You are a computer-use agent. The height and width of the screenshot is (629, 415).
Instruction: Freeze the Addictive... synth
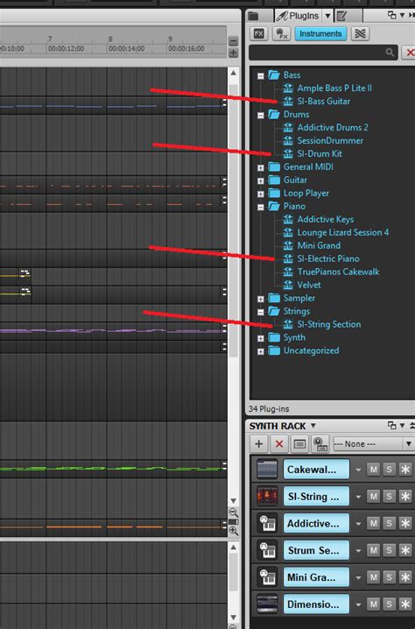pyautogui.click(x=405, y=524)
